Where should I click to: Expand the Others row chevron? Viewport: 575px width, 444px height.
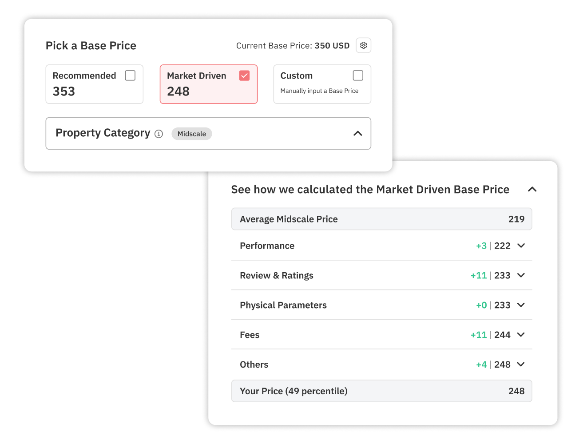(521, 365)
